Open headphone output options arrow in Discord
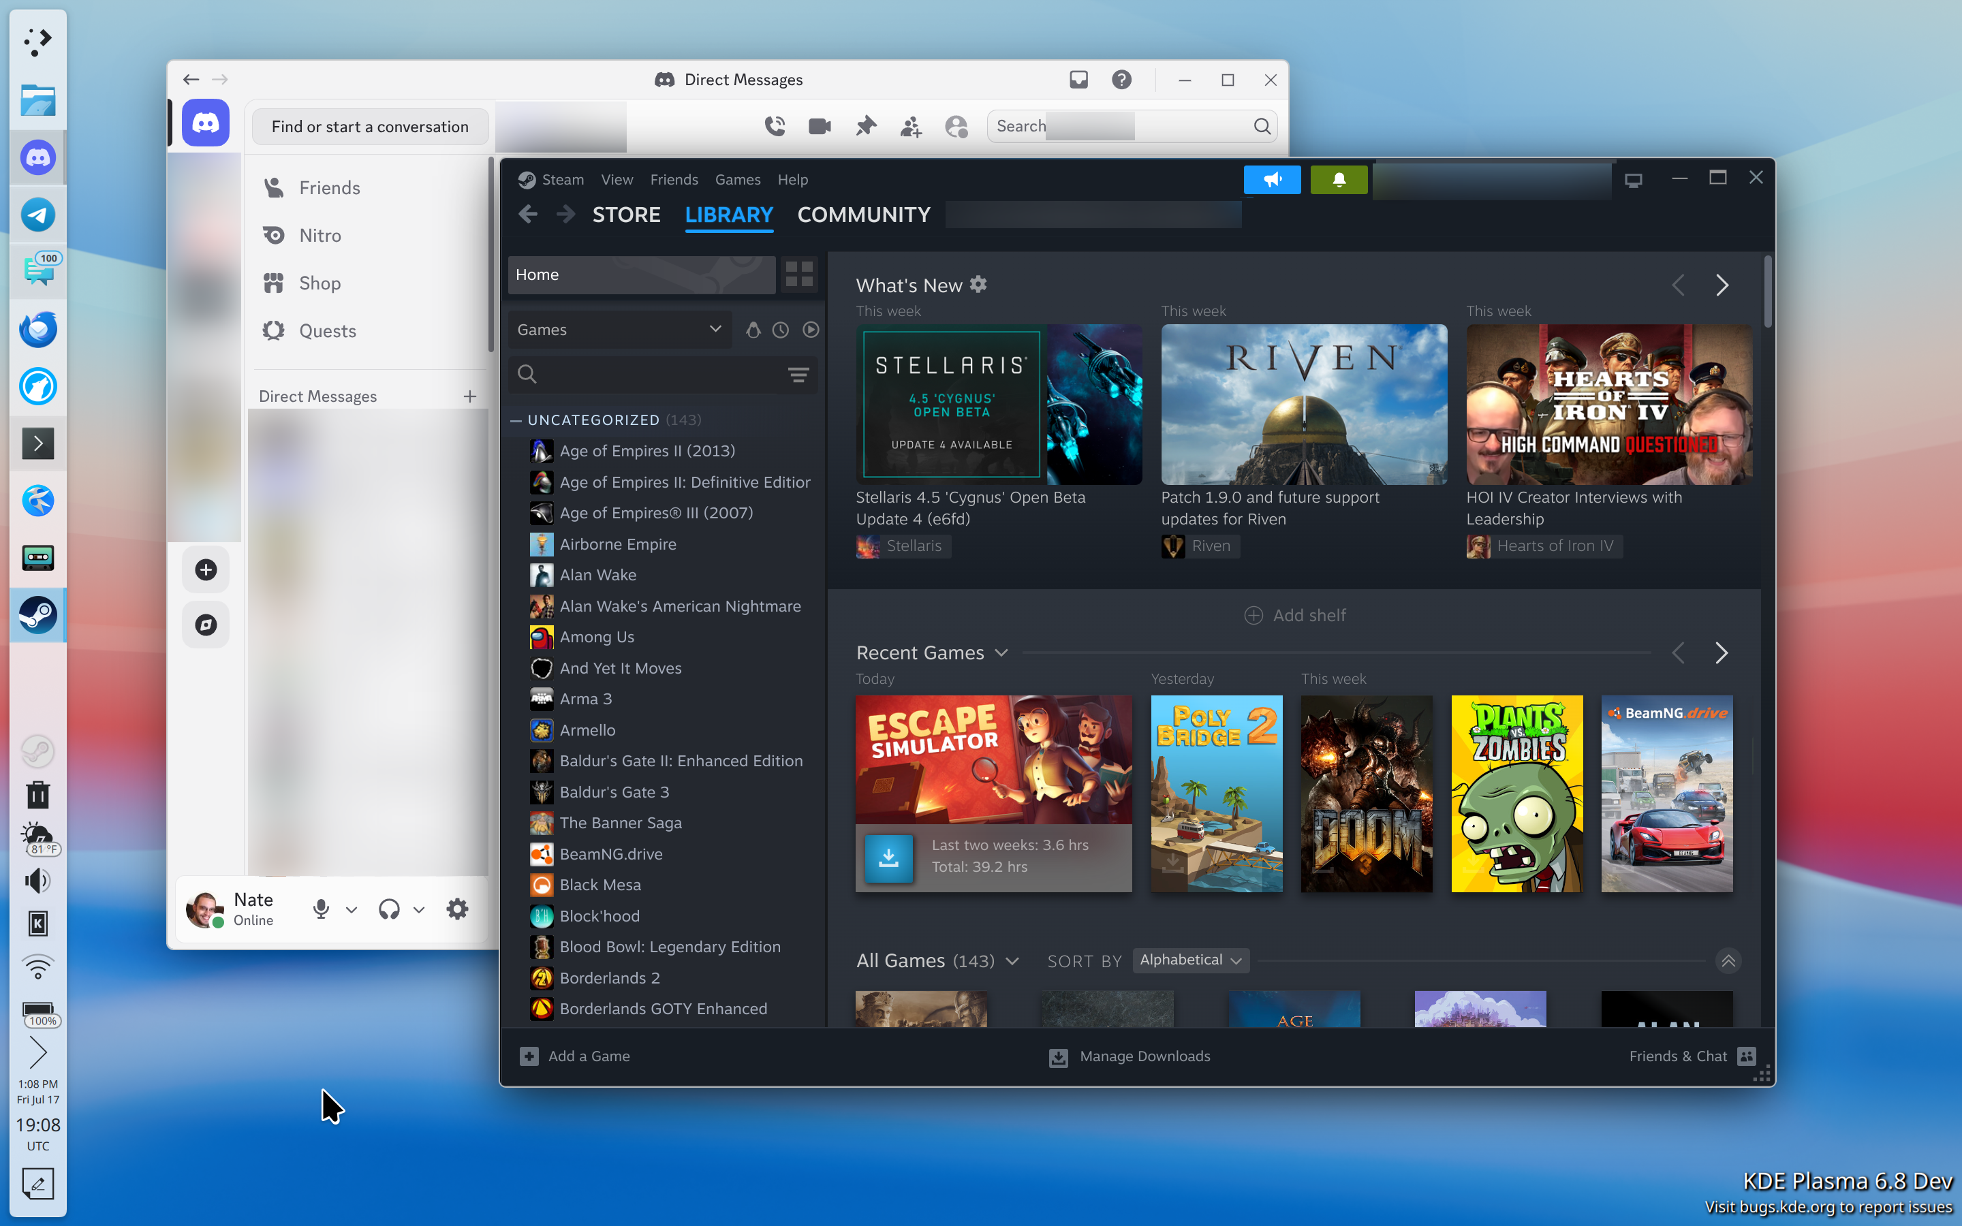1962x1226 pixels. pyautogui.click(x=419, y=910)
